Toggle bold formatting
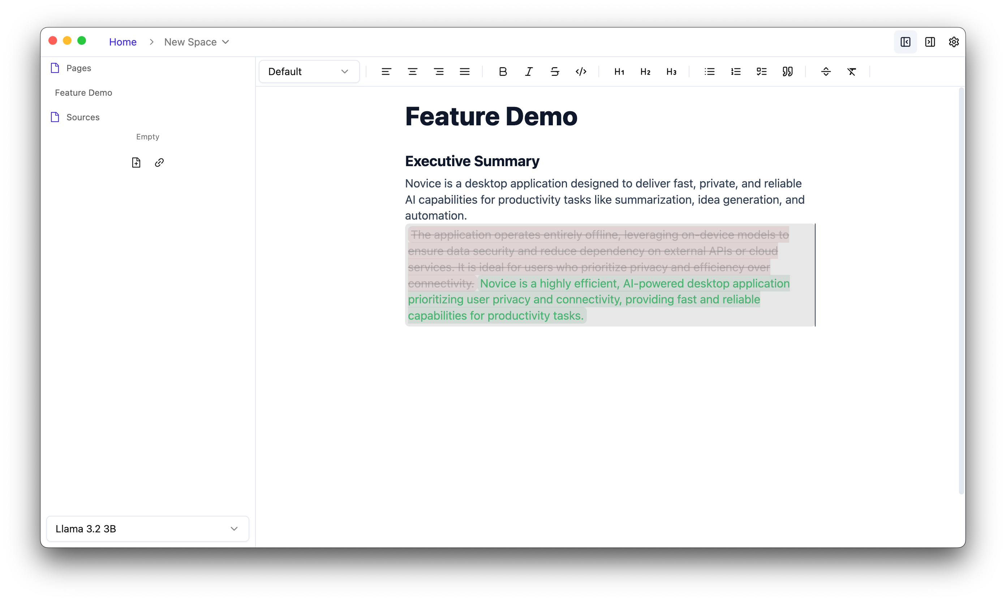 pos(502,72)
